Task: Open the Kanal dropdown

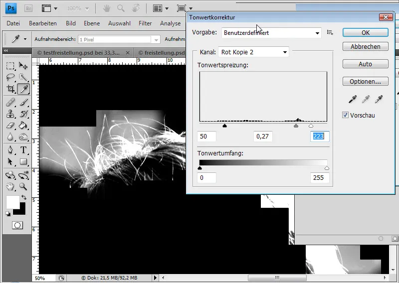Action: pos(253,52)
